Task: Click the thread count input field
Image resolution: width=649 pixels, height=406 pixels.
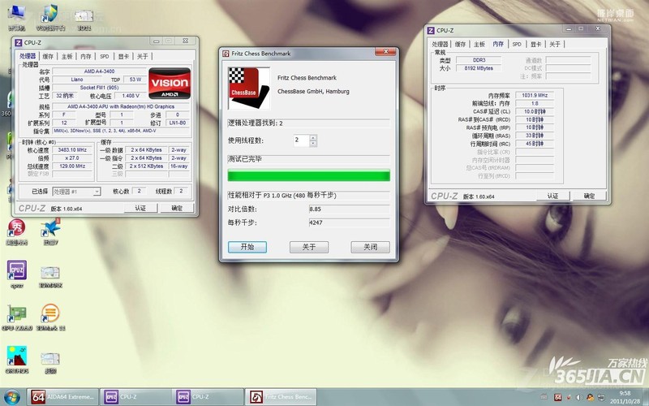Action: point(299,140)
